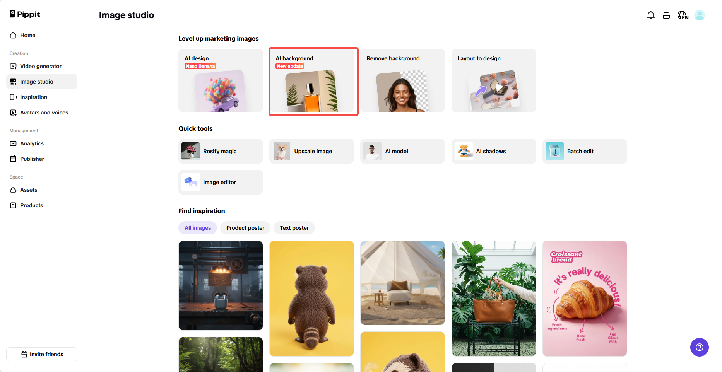Open the Publisher section in sidebar
The height and width of the screenshot is (372, 722).
[x=32, y=159]
